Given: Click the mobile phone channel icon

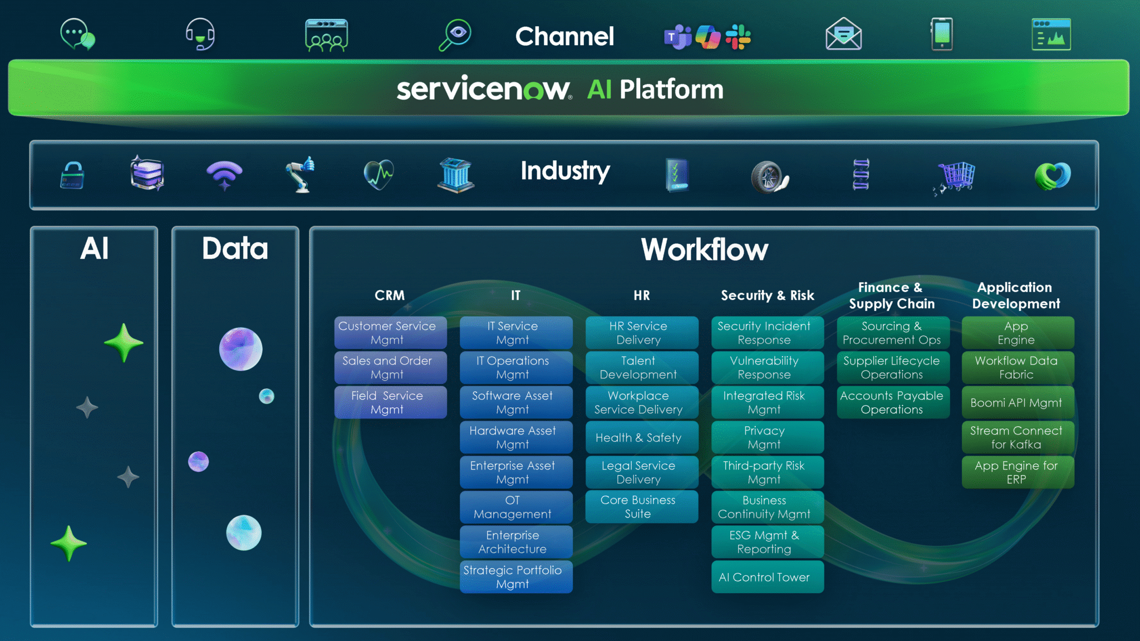Looking at the screenshot, I should 942,34.
